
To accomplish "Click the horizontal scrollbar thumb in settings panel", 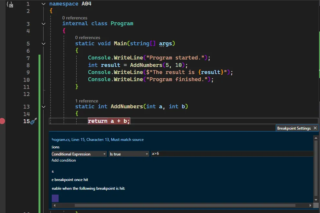I will coord(185,206).
